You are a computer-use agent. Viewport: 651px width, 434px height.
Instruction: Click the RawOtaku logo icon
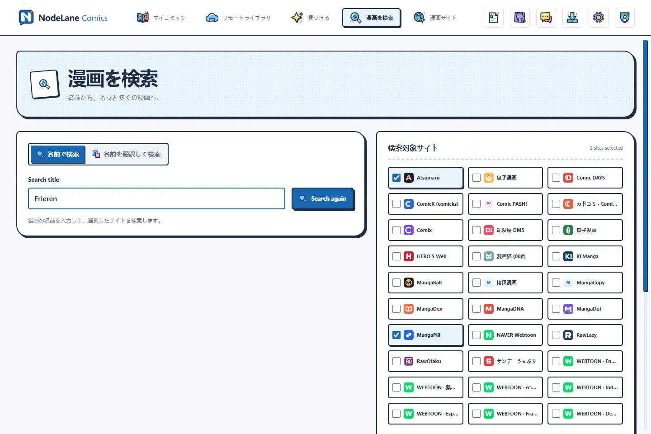click(409, 361)
